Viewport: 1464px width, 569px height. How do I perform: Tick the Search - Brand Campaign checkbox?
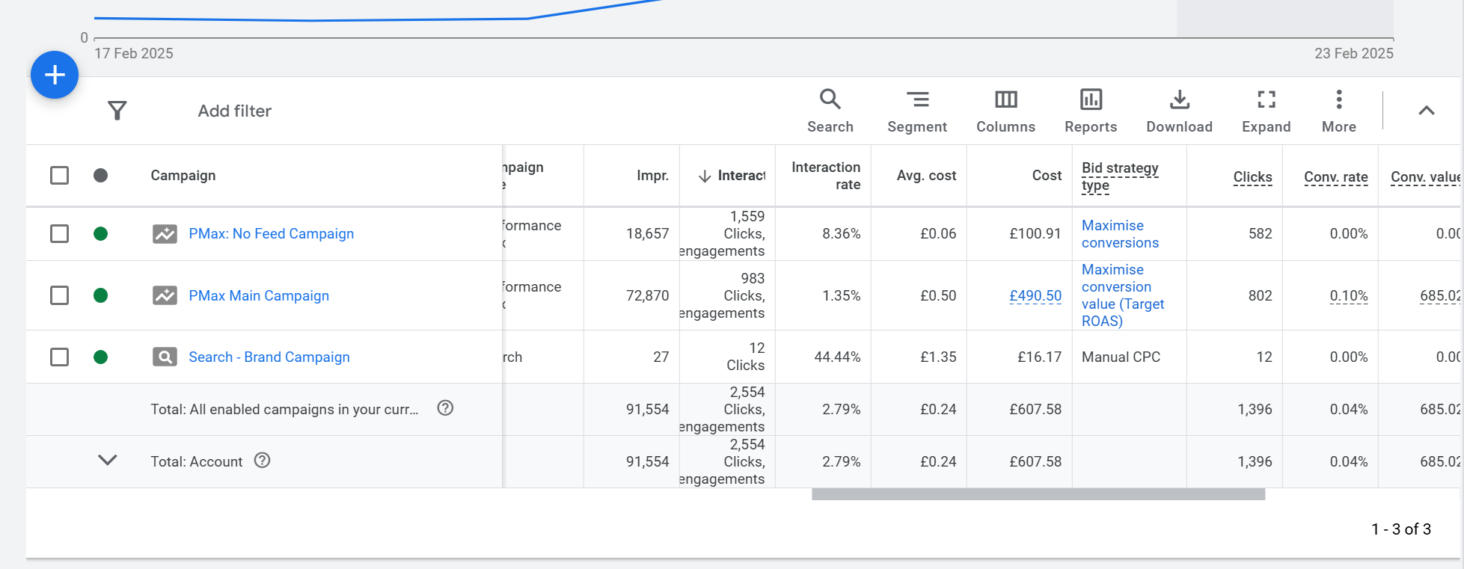click(59, 357)
